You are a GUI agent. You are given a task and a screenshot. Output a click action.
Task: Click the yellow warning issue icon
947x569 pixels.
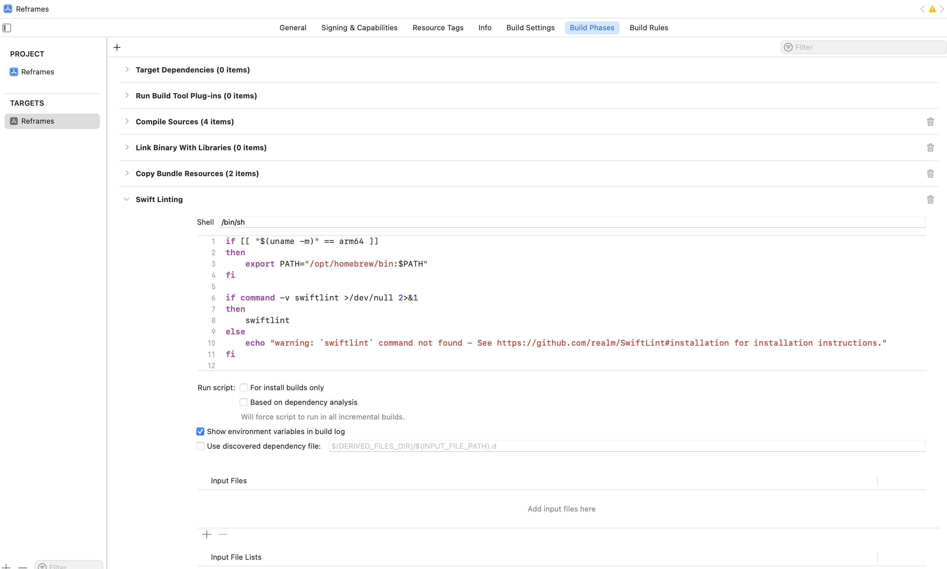click(932, 9)
